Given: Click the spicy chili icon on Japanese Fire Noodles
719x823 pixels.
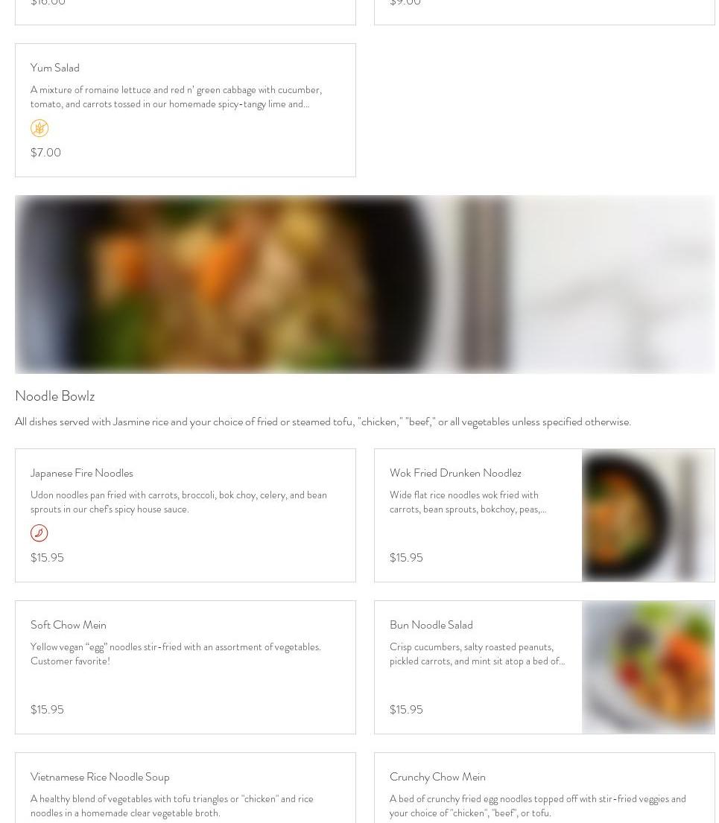Looking at the screenshot, I should pos(39,533).
